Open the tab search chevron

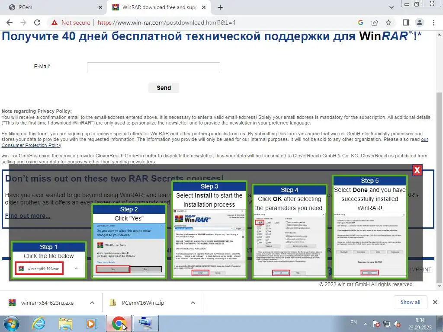click(x=391, y=8)
